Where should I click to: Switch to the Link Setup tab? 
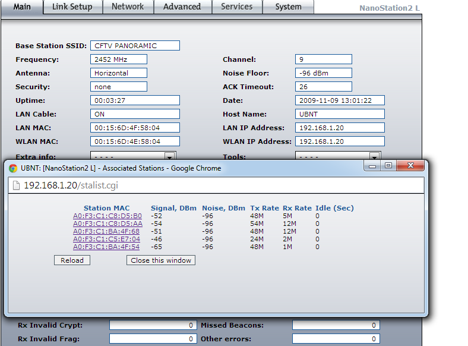pos(72,7)
